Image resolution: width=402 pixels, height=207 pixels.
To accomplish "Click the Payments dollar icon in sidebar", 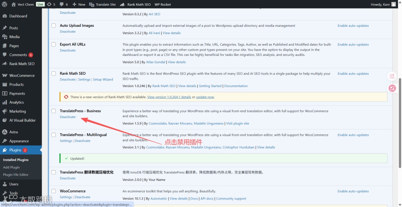I will [4, 93].
